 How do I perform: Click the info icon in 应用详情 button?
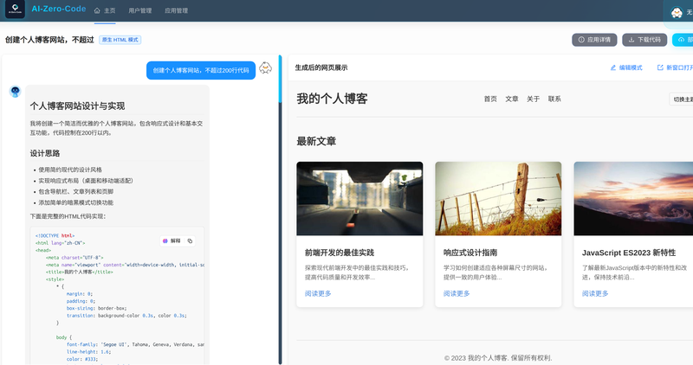coord(581,40)
